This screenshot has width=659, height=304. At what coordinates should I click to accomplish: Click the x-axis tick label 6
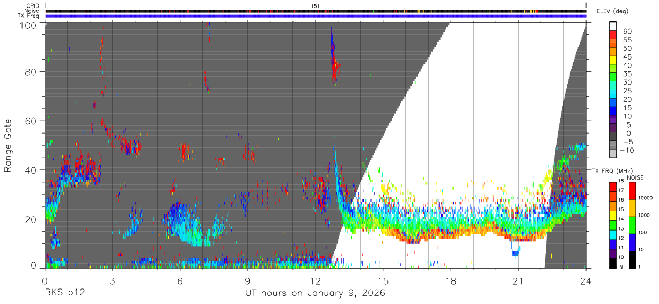tap(180, 281)
